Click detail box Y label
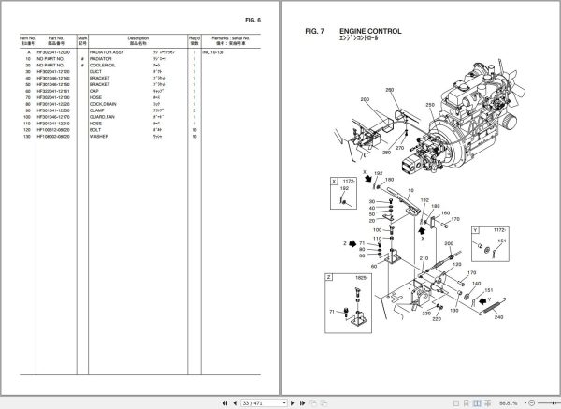This screenshot has height=409, width=561. 476,230
